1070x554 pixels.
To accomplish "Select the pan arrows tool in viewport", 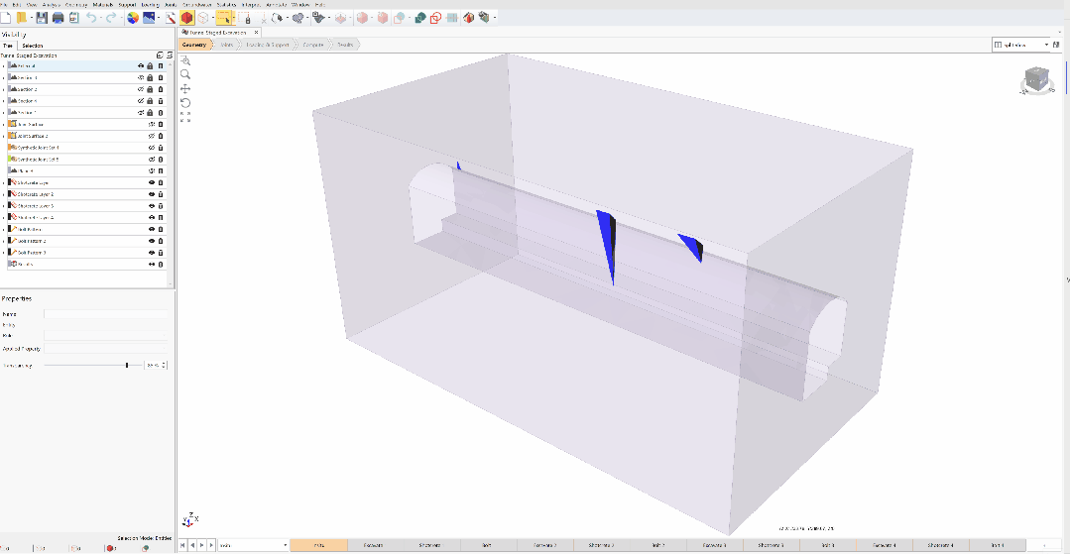I will tap(185, 88).
